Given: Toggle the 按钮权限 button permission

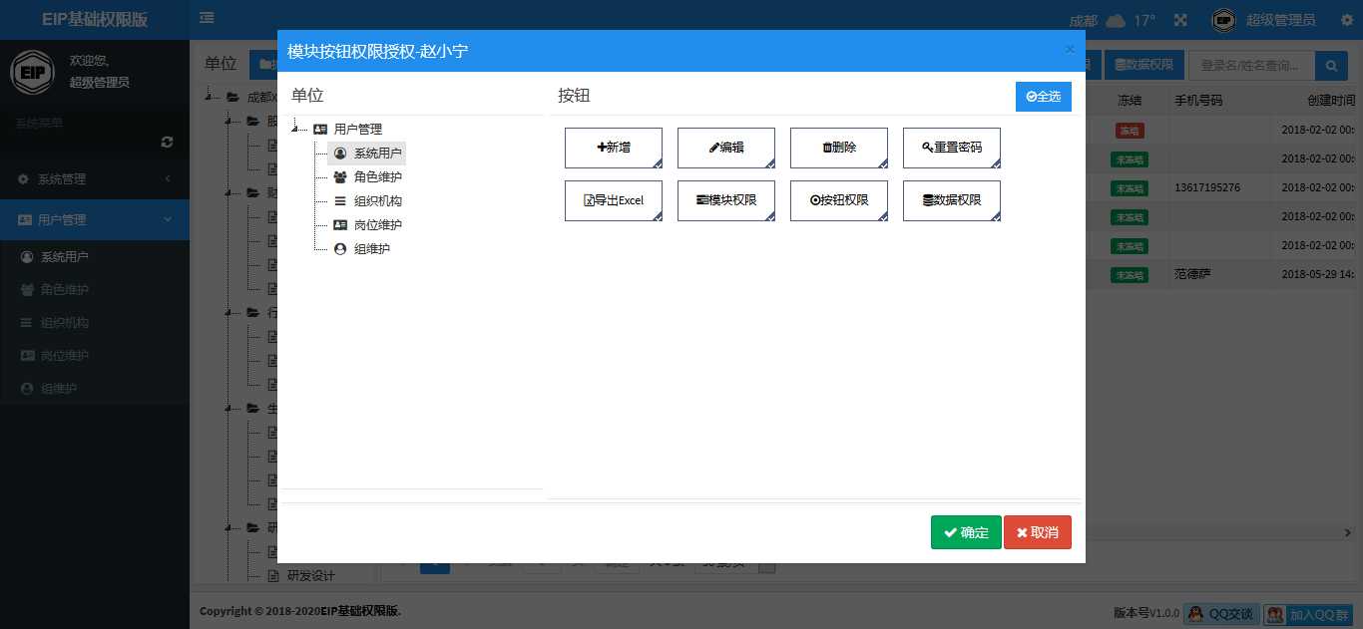Looking at the screenshot, I should (839, 200).
